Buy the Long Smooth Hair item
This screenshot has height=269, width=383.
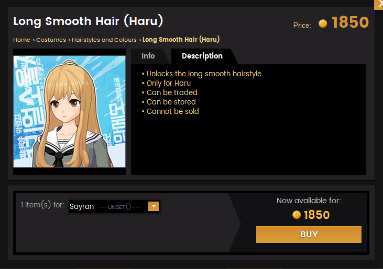pos(309,235)
